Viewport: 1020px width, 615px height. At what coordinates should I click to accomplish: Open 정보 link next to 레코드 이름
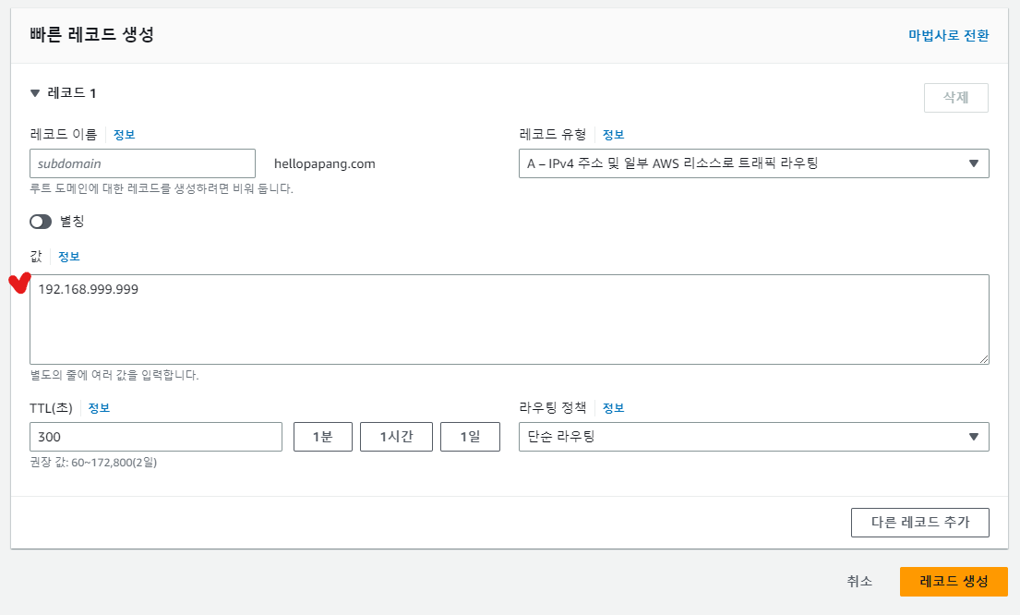(124, 135)
